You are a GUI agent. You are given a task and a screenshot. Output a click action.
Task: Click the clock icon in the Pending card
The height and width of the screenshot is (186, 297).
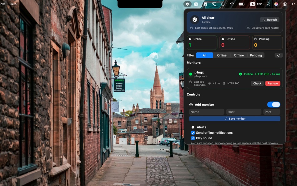(x=256, y=39)
